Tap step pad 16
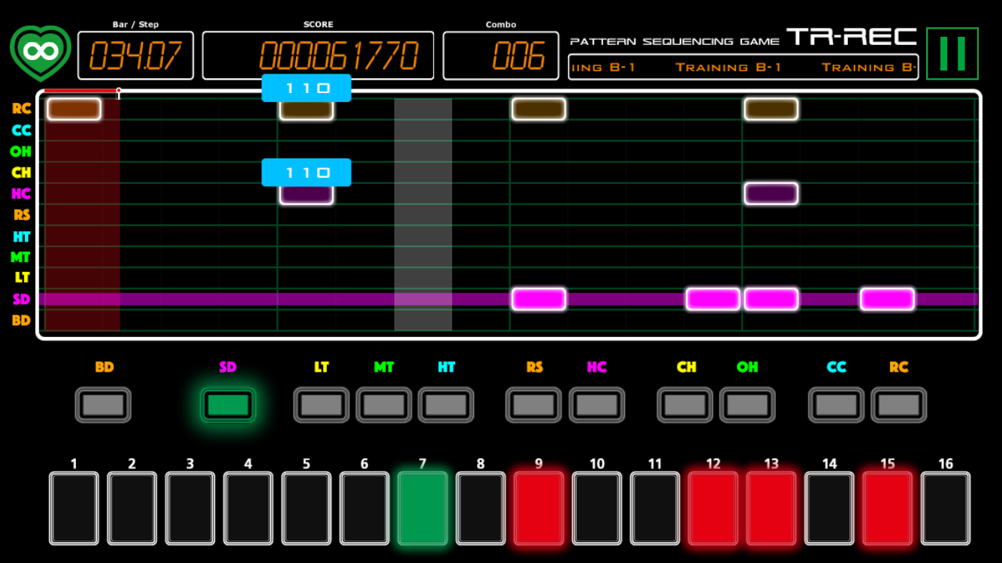 [946, 508]
